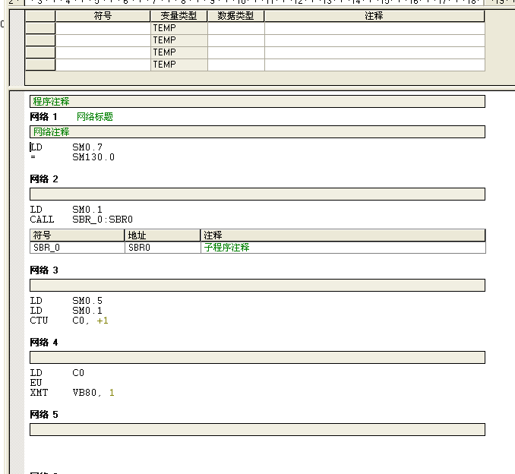Click the 程序注释 program comment field
The image size is (515, 474).
coord(257,102)
